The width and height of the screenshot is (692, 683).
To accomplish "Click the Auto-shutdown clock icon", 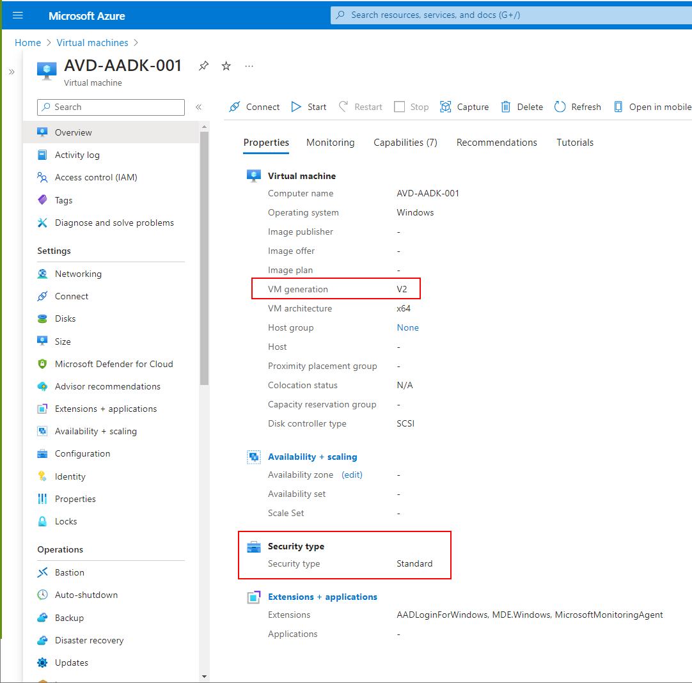I will click(42, 595).
